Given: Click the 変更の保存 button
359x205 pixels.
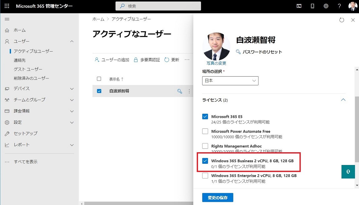Looking at the screenshot, I should pos(217,197).
